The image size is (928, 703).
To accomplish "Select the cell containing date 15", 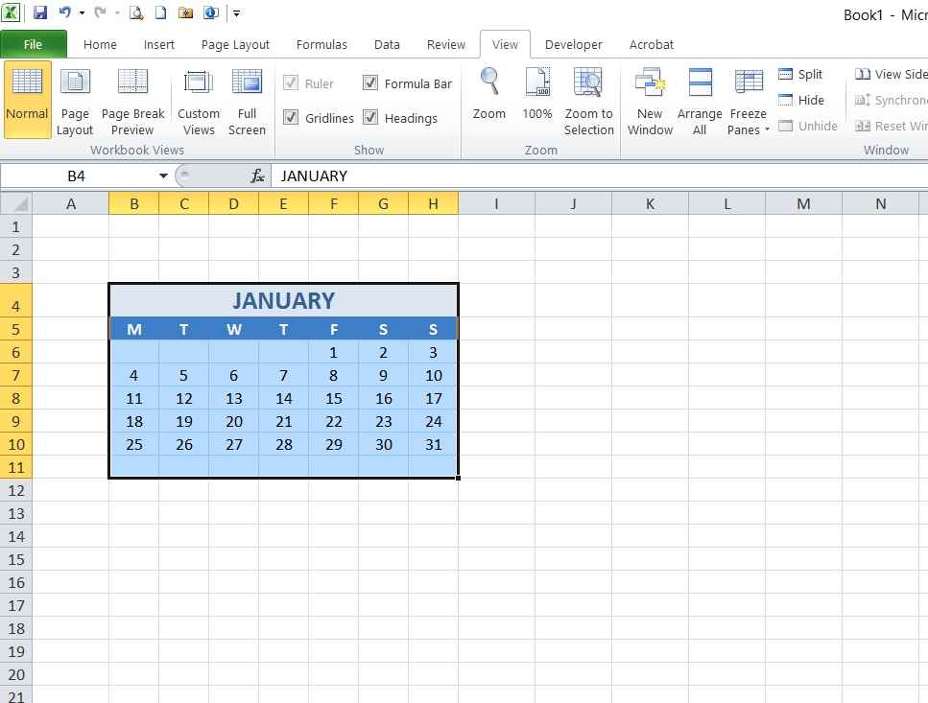I will tap(334, 399).
